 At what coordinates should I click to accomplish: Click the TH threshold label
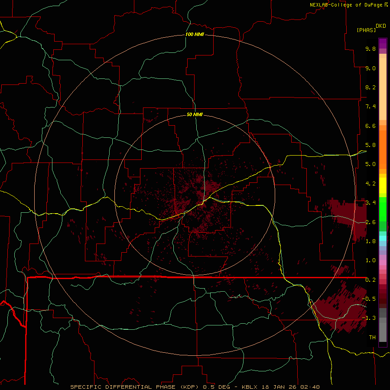pyautogui.click(x=372, y=338)
